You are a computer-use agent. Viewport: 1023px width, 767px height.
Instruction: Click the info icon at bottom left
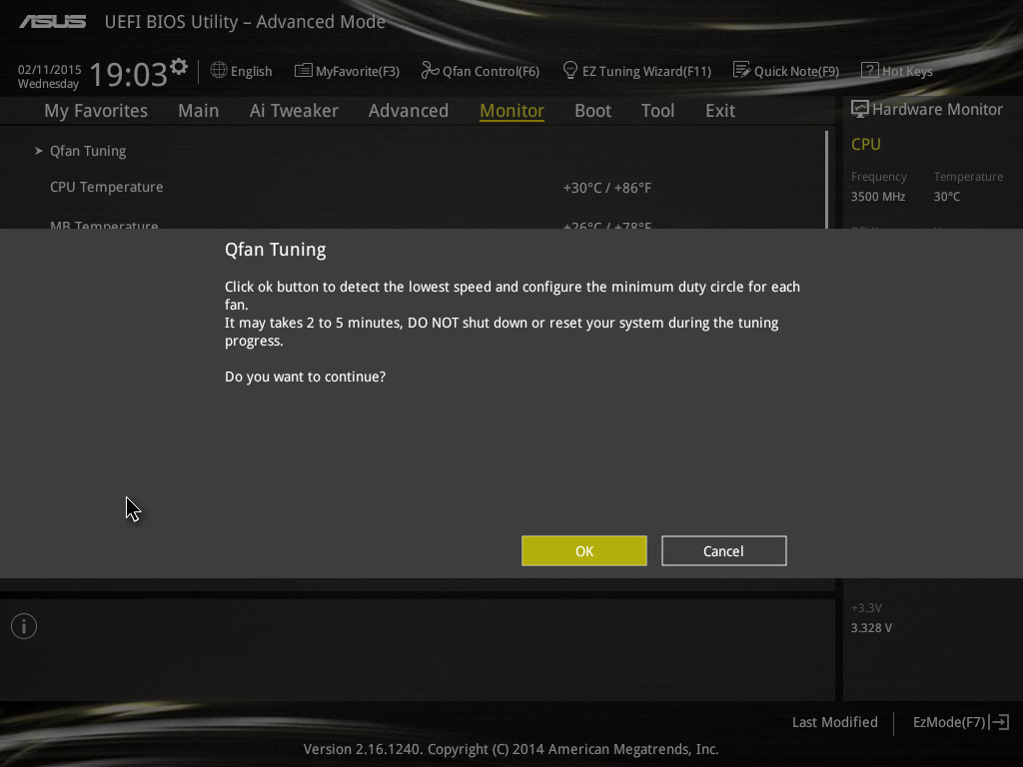[24, 626]
